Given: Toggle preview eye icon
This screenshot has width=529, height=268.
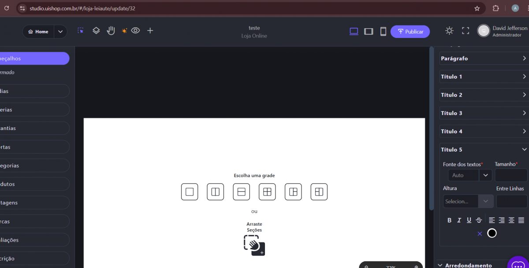Looking at the screenshot, I should 135,31.
